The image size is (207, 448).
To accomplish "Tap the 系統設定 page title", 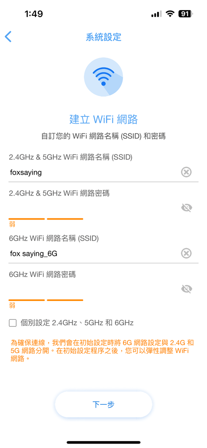I will (103, 37).
